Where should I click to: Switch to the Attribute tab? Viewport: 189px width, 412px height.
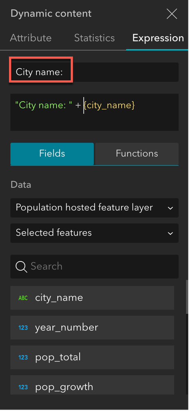[31, 38]
